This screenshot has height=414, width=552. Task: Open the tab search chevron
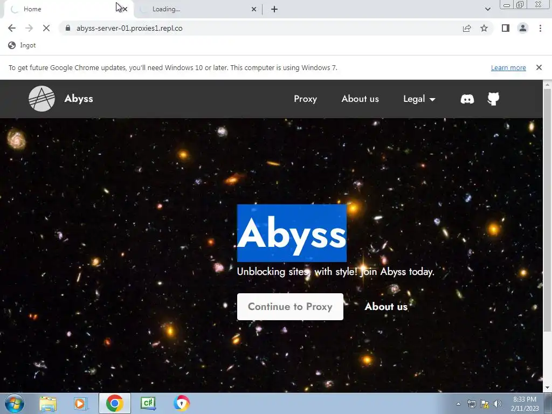pyautogui.click(x=487, y=9)
